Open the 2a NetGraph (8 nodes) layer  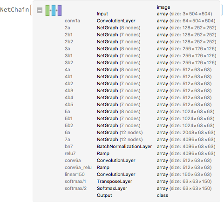tap(140, 28)
